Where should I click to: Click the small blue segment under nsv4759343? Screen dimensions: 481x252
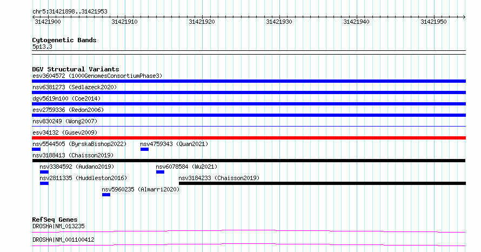click(144, 149)
